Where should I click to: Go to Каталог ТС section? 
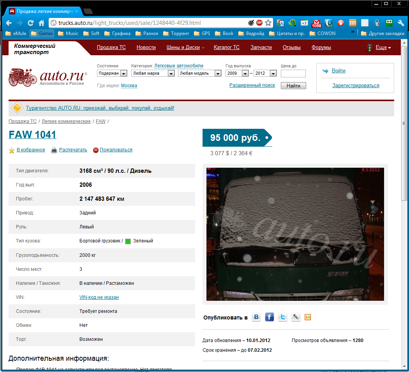pos(226,47)
